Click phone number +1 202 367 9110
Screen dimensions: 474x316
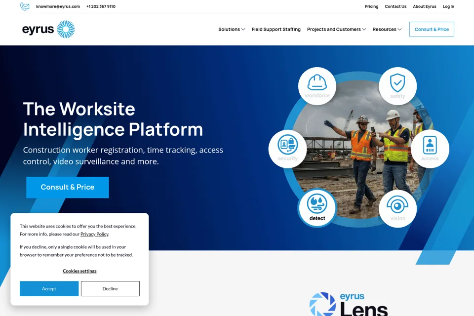[101, 6]
